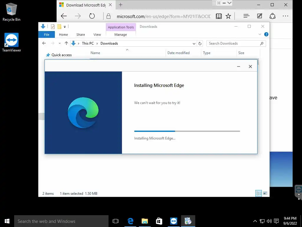Open File Explorer from taskbar
This screenshot has height=227, width=302.
145,221
